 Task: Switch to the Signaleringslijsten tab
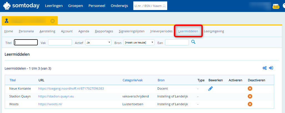click(x=131, y=31)
